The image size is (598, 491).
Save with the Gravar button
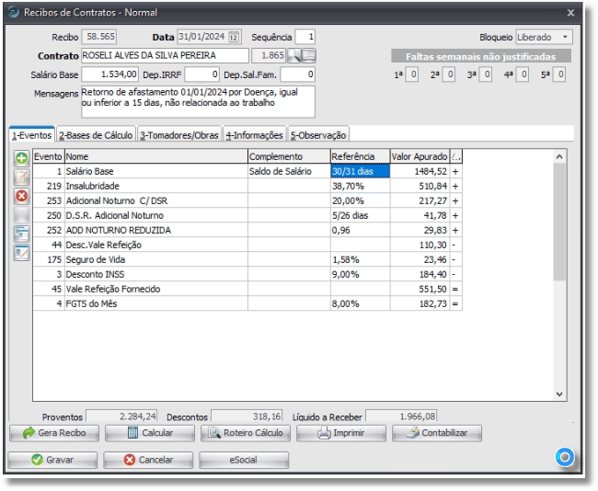[x=52, y=460]
